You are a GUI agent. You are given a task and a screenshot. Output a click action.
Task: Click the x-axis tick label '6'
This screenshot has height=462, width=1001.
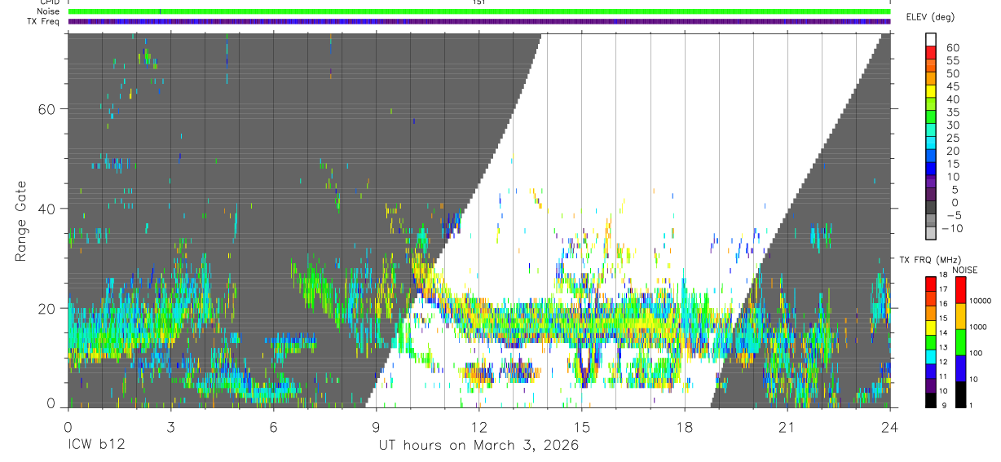coord(273,426)
